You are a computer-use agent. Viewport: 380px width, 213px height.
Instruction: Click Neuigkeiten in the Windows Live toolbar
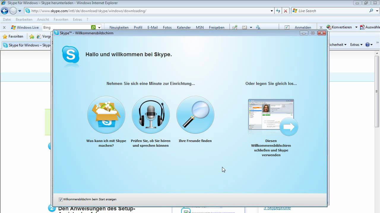coord(119,27)
